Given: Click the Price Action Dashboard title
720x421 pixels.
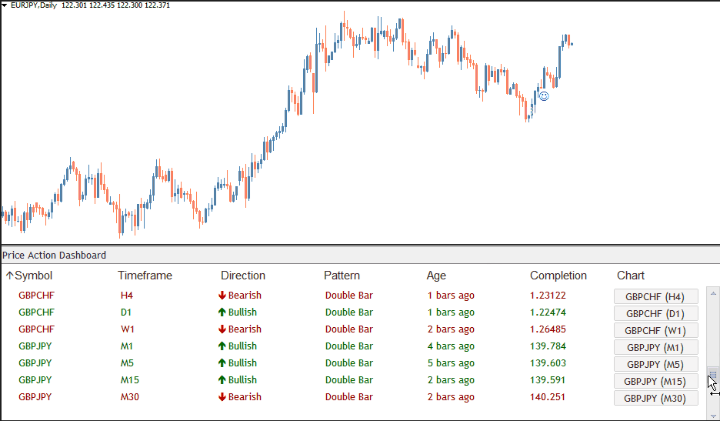Looking at the screenshot, I should (54, 255).
